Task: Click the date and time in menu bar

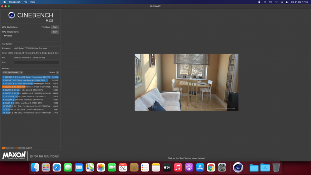Action: point(299,2)
